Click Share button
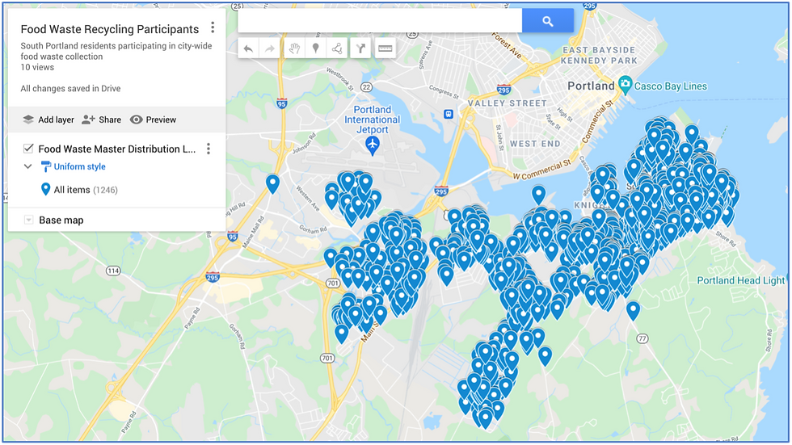This screenshot has width=792, height=445. (102, 120)
